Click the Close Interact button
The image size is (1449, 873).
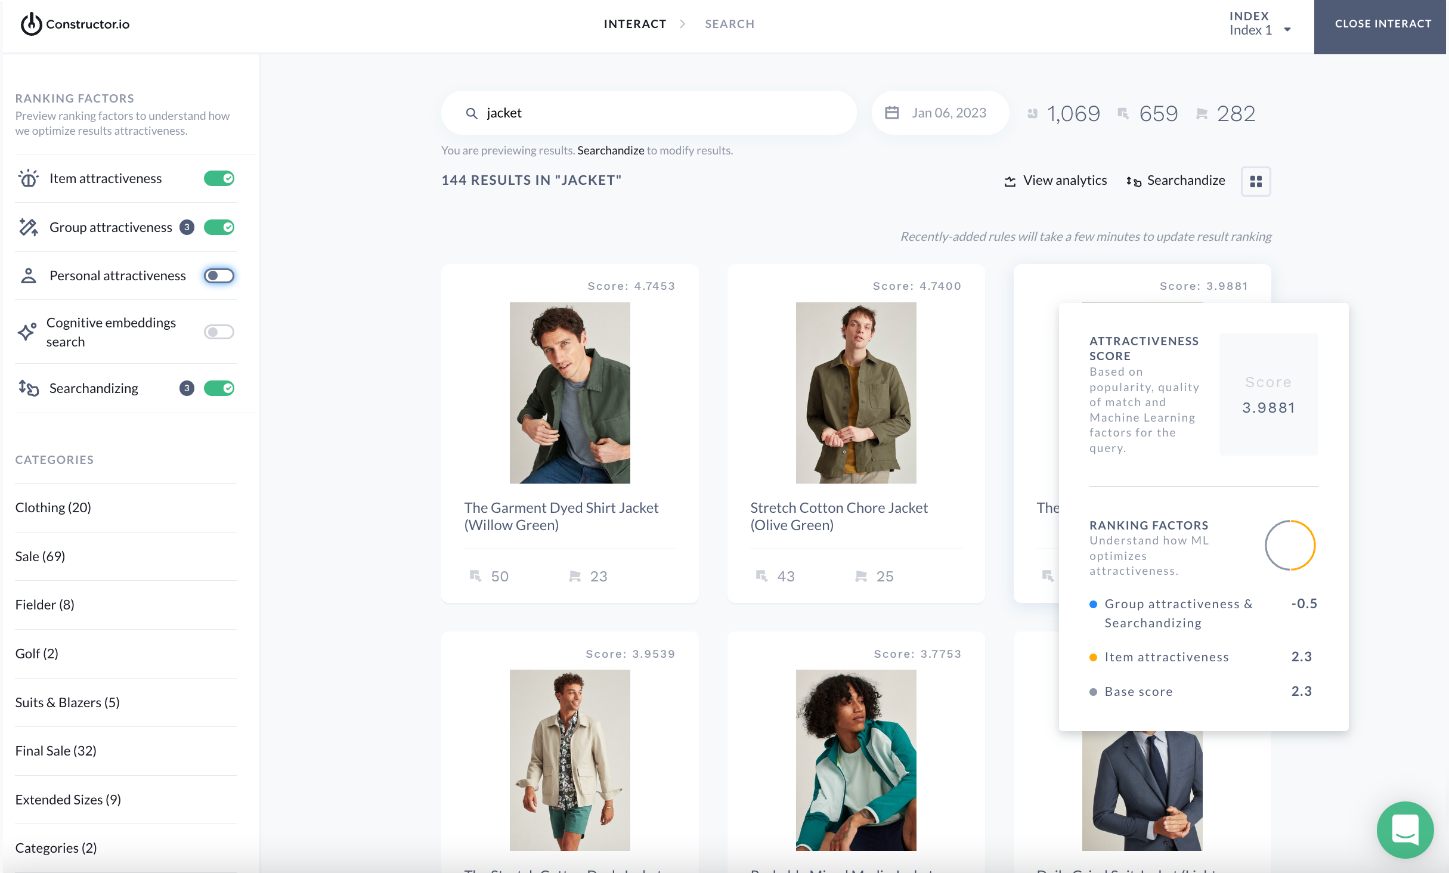click(1382, 24)
